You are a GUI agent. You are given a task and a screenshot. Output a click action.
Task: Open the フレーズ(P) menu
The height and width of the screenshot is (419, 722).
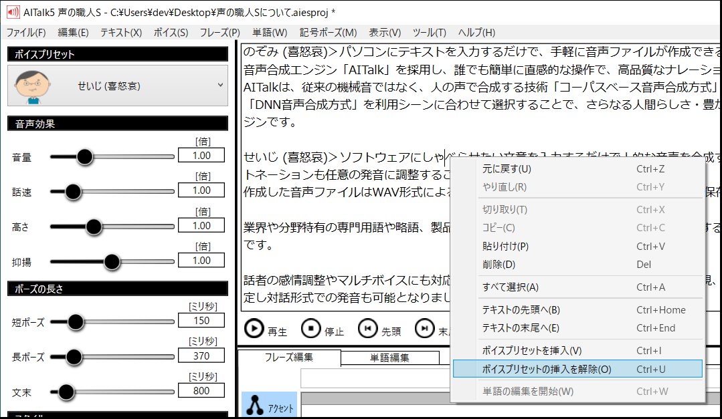click(219, 33)
